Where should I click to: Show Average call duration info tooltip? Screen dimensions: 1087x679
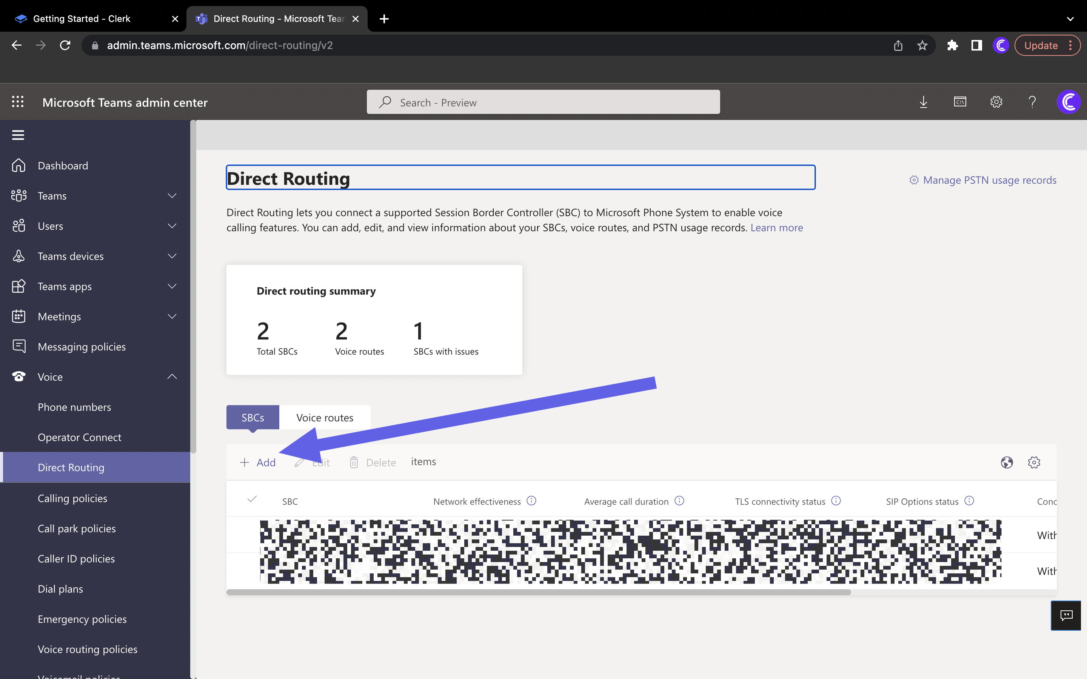click(679, 501)
